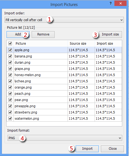Click the Import size column header
The height and width of the screenshot is (156, 129).
point(108,44)
